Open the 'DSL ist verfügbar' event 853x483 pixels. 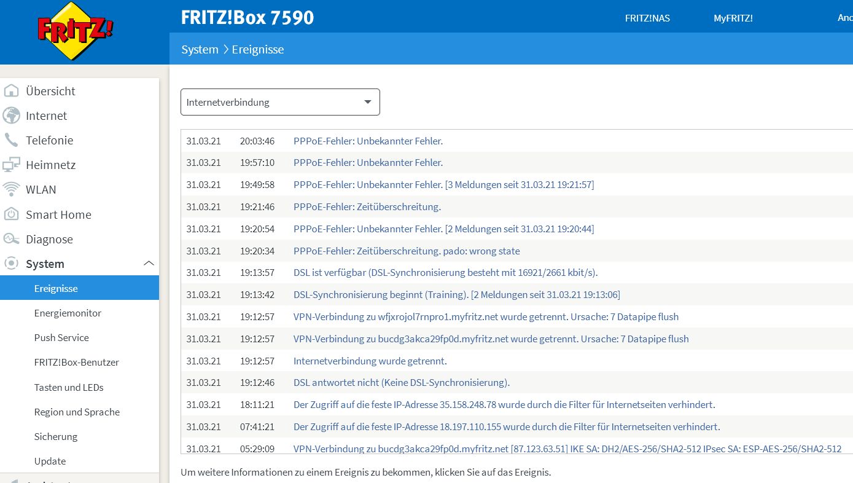pos(445,272)
